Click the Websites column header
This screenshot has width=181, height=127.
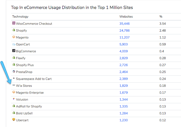point(126,16)
